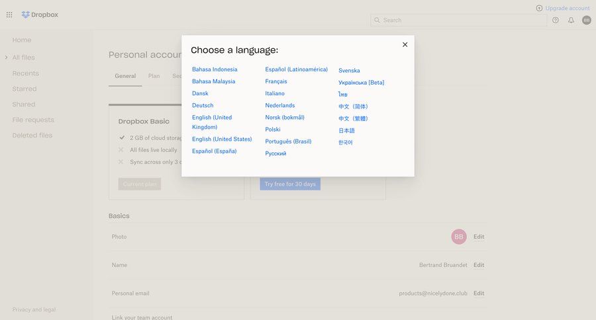Select 日本語 language
This screenshot has height=320, width=596.
pyautogui.click(x=346, y=130)
